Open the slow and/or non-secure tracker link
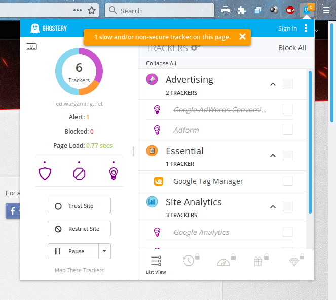 pos(143,37)
